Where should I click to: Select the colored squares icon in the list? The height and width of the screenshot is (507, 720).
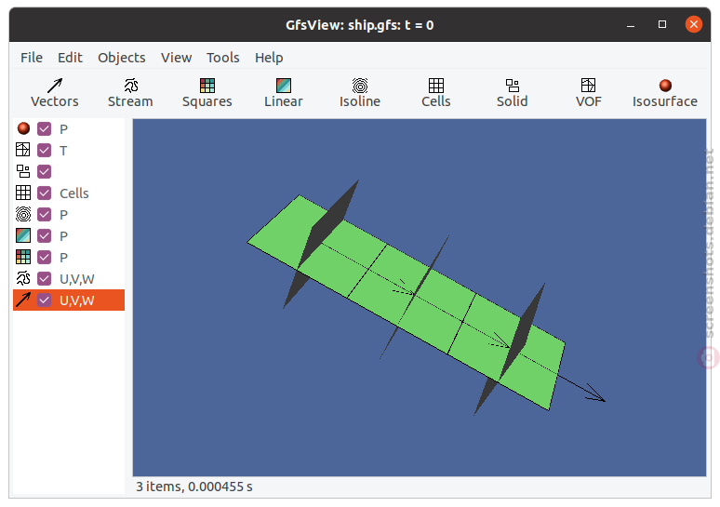tap(23, 257)
